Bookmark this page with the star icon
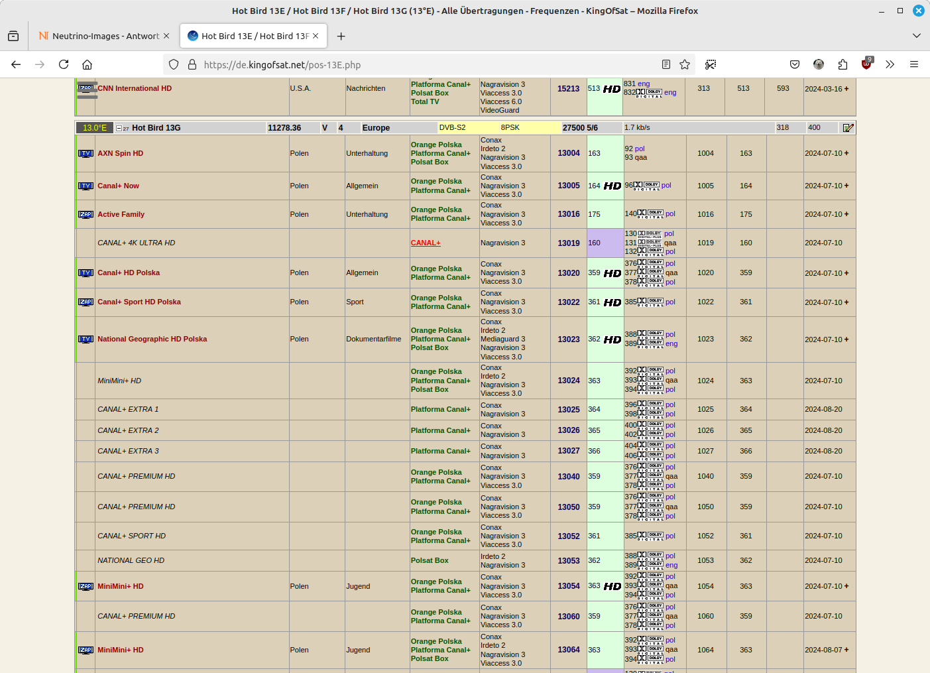 (x=685, y=64)
